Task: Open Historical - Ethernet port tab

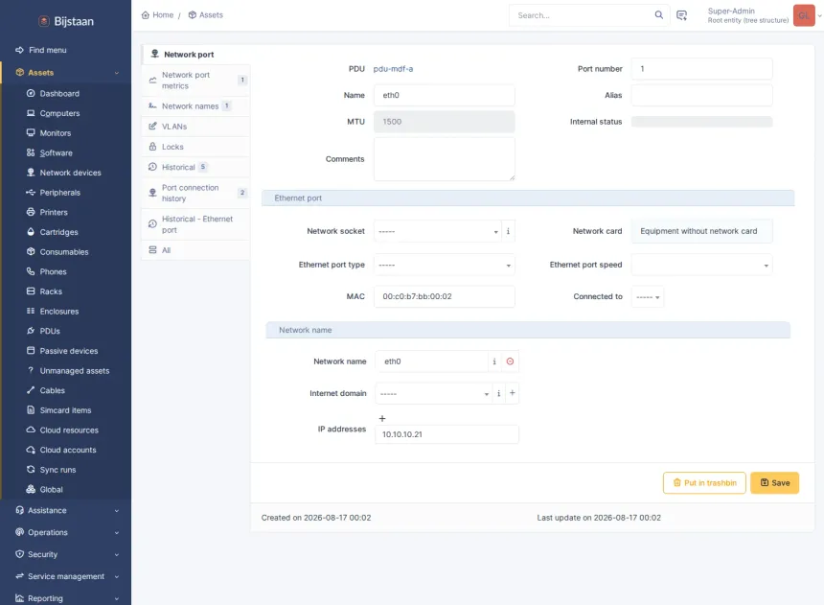Action: pyautogui.click(x=195, y=224)
